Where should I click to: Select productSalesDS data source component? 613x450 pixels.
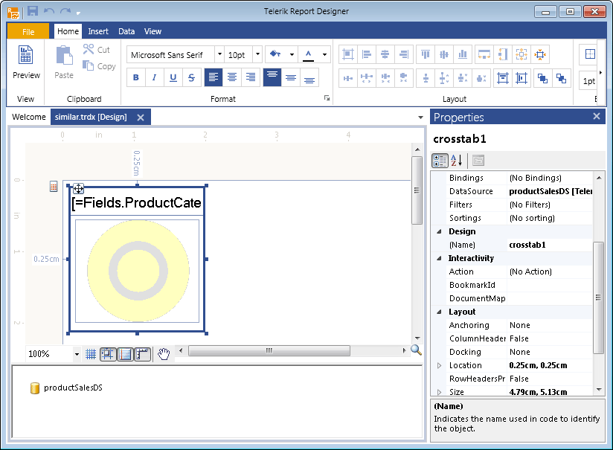[67, 388]
